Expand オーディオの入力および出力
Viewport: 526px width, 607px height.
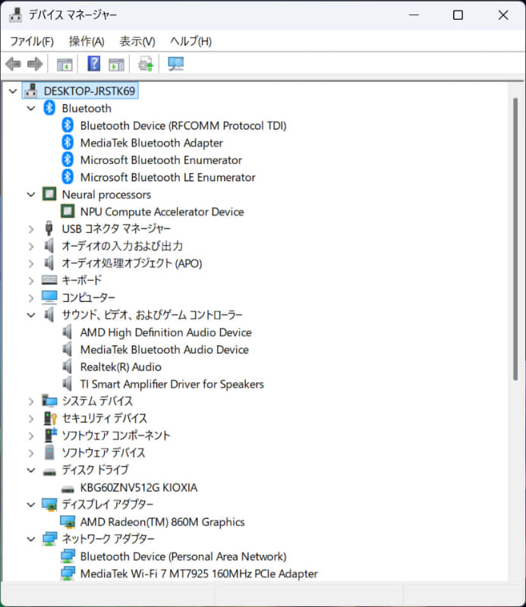click(31, 246)
